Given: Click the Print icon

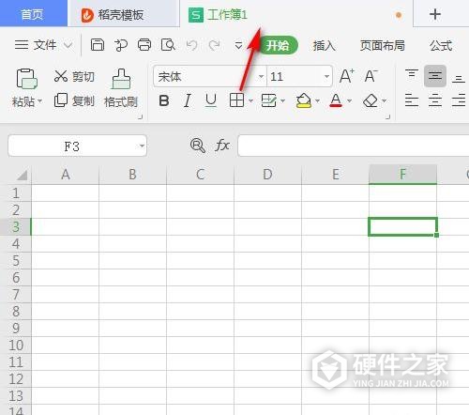Looking at the screenshot, I should (144, 45).
